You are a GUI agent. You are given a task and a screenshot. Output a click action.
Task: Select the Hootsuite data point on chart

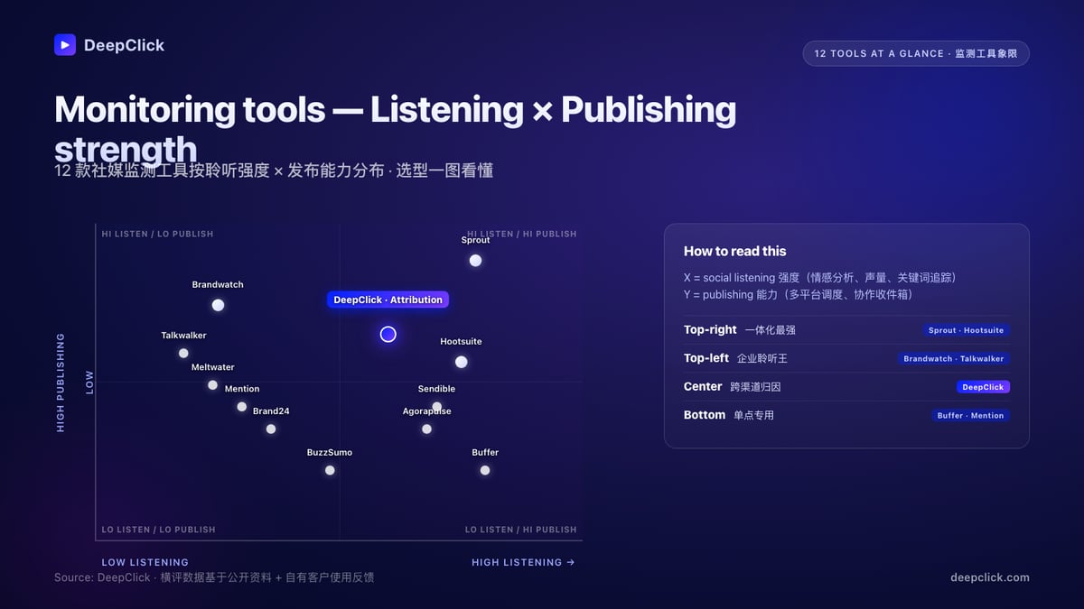coord(461,362)
